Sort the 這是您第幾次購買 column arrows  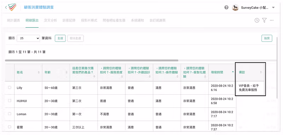point(94,76)
